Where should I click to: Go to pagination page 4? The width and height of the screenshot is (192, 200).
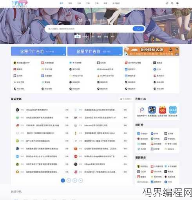click(x=81, y=180)
